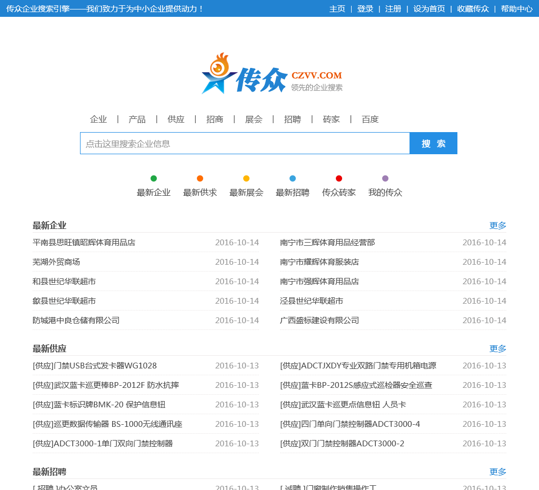Image resolution: width=539 pixels, height=490 pixels.
Task: Open 防城港中良仓储有限公司 listing
Action: (x=76, y=320)
